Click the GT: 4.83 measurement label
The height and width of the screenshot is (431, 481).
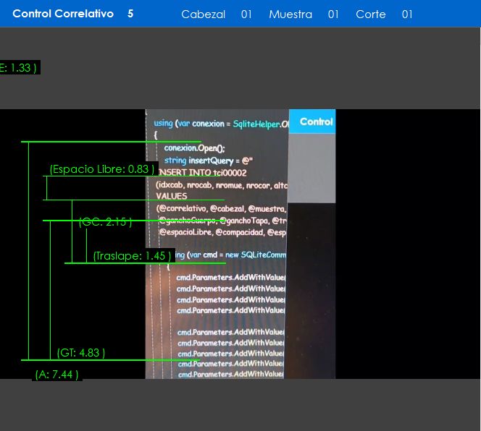(x=81, y=353)
